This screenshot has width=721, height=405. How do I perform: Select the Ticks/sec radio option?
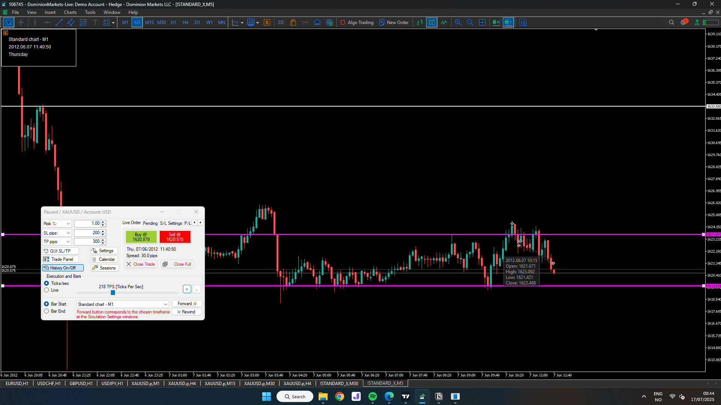[47, 283]
